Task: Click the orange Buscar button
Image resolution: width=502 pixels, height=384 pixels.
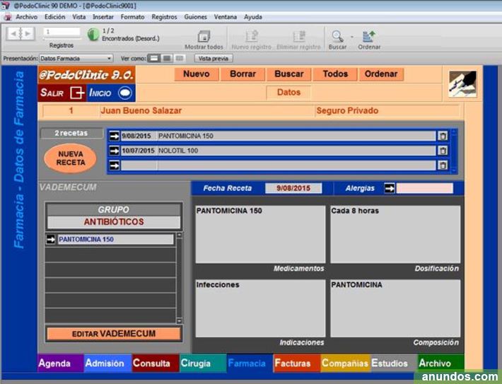Action: click(288, 74)
